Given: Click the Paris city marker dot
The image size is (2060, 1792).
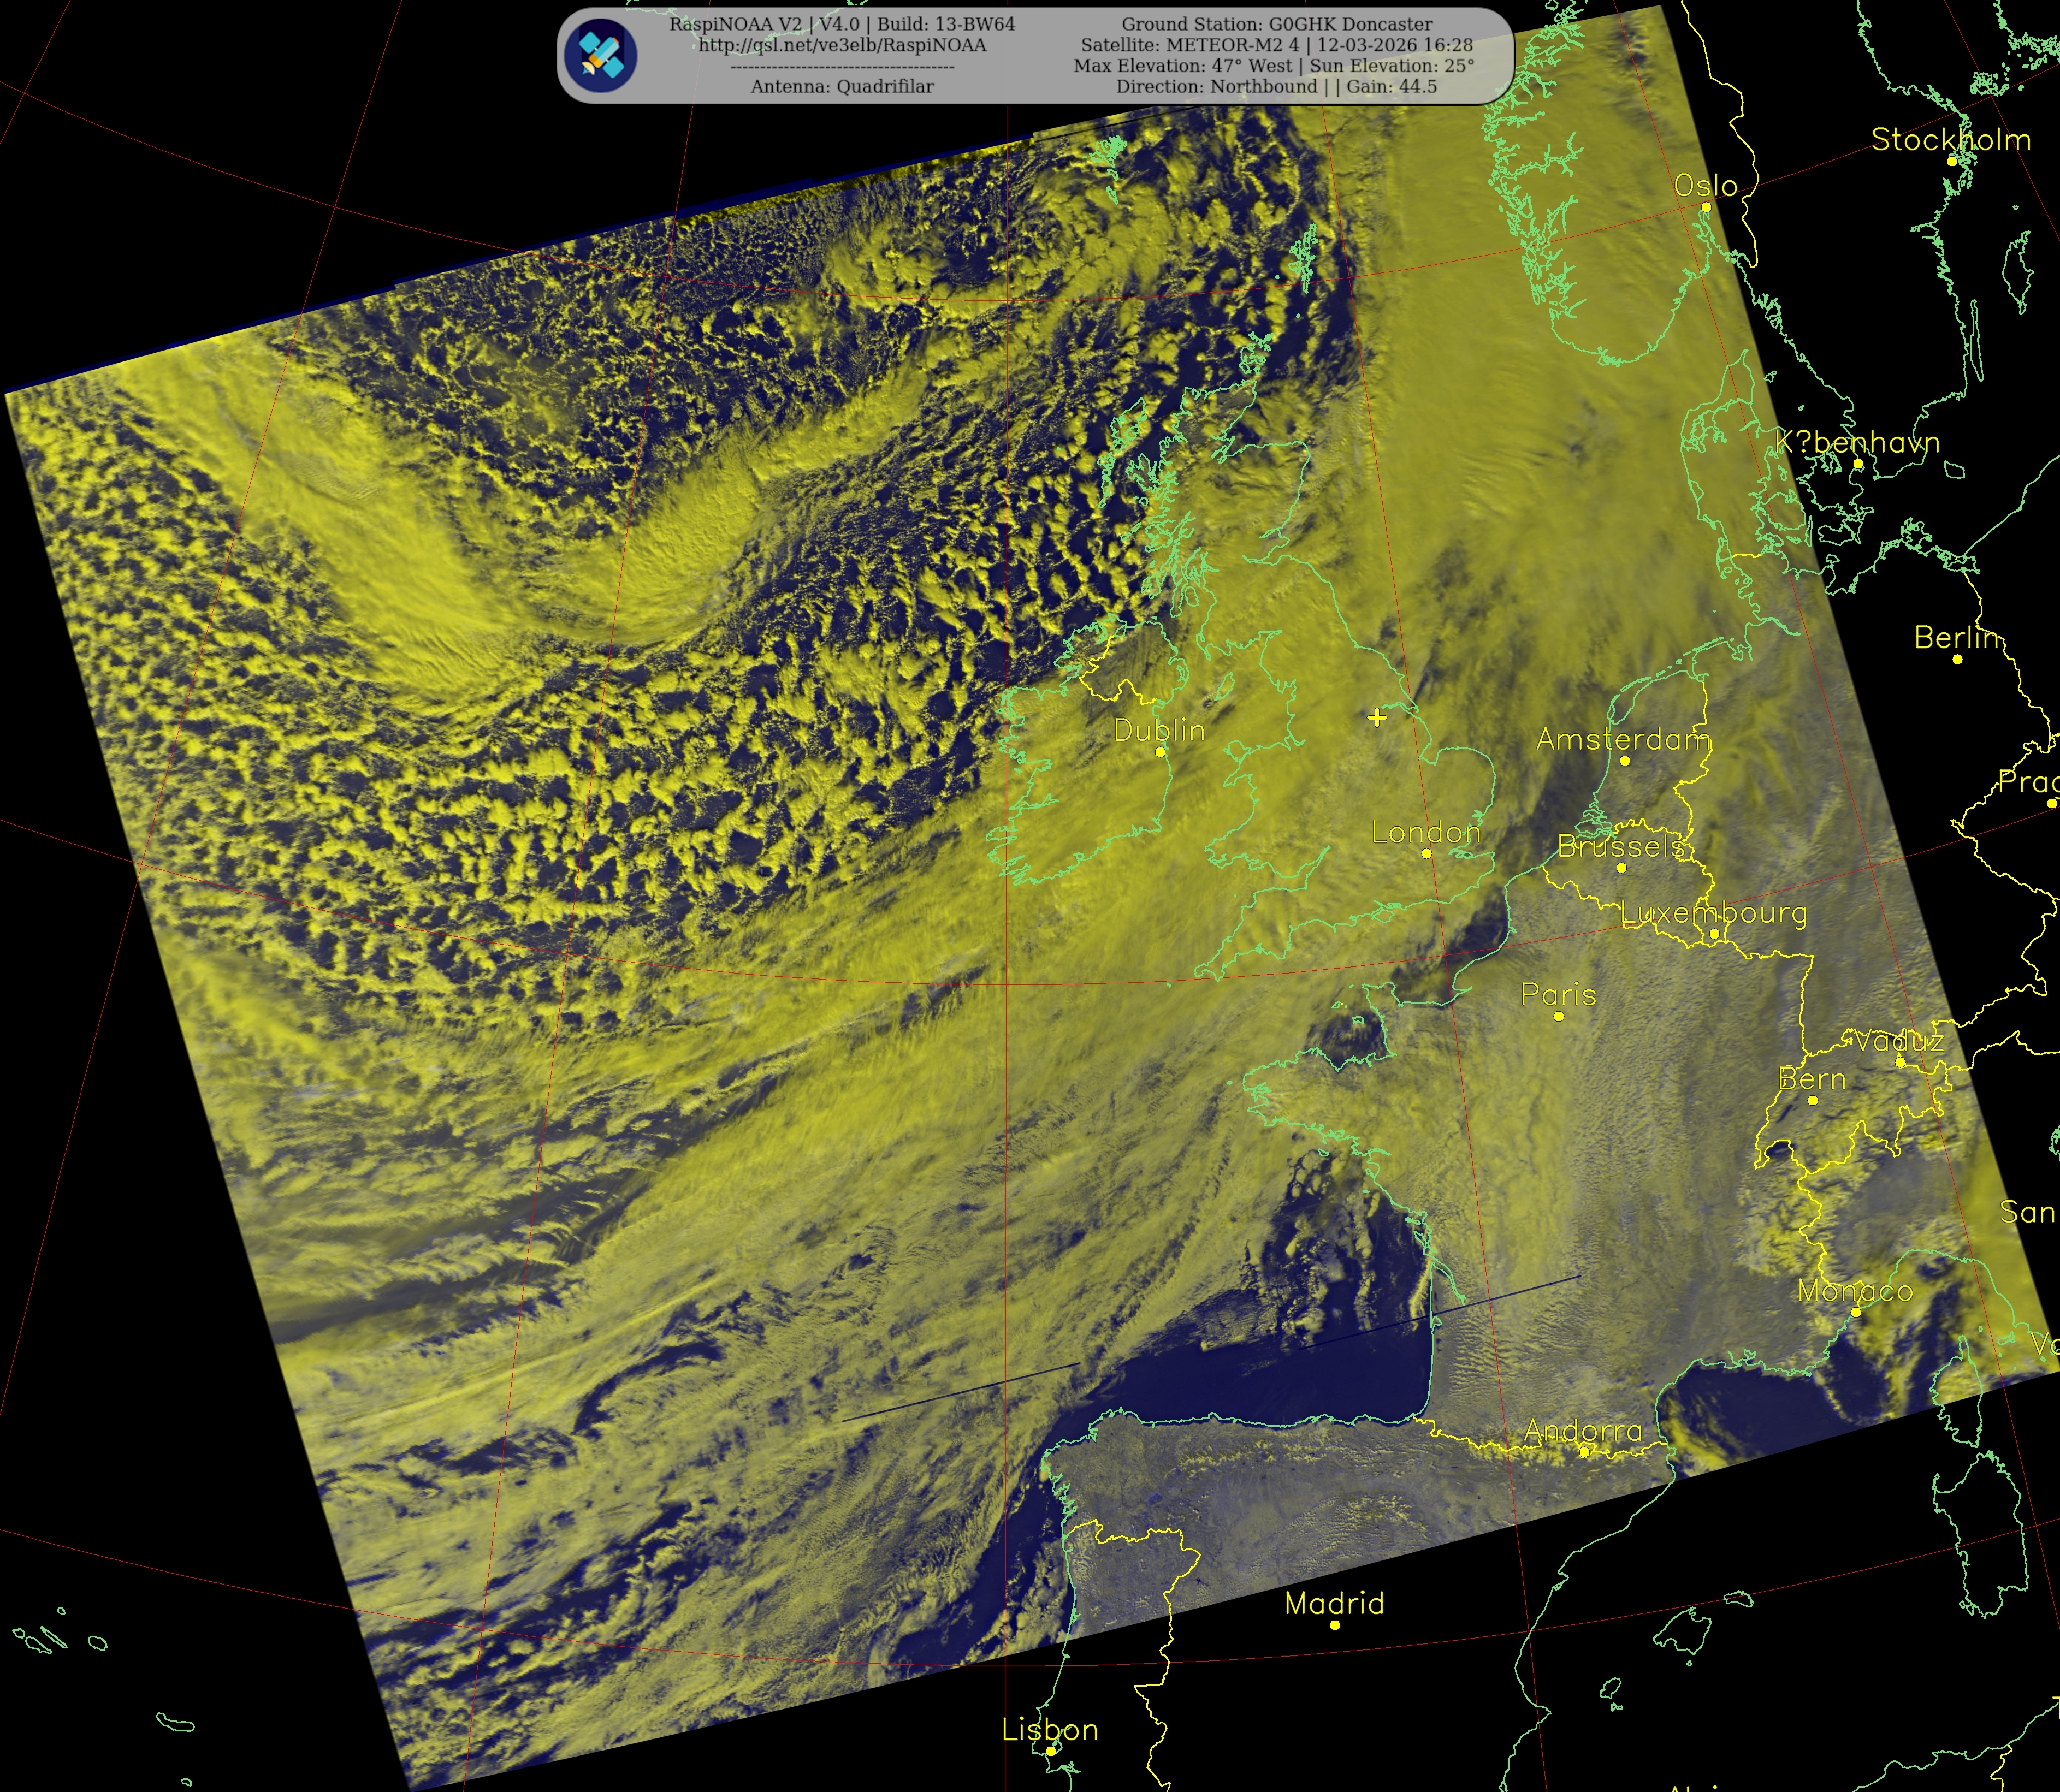Looking at the screenshot, I should [x=1558, y=1016].
